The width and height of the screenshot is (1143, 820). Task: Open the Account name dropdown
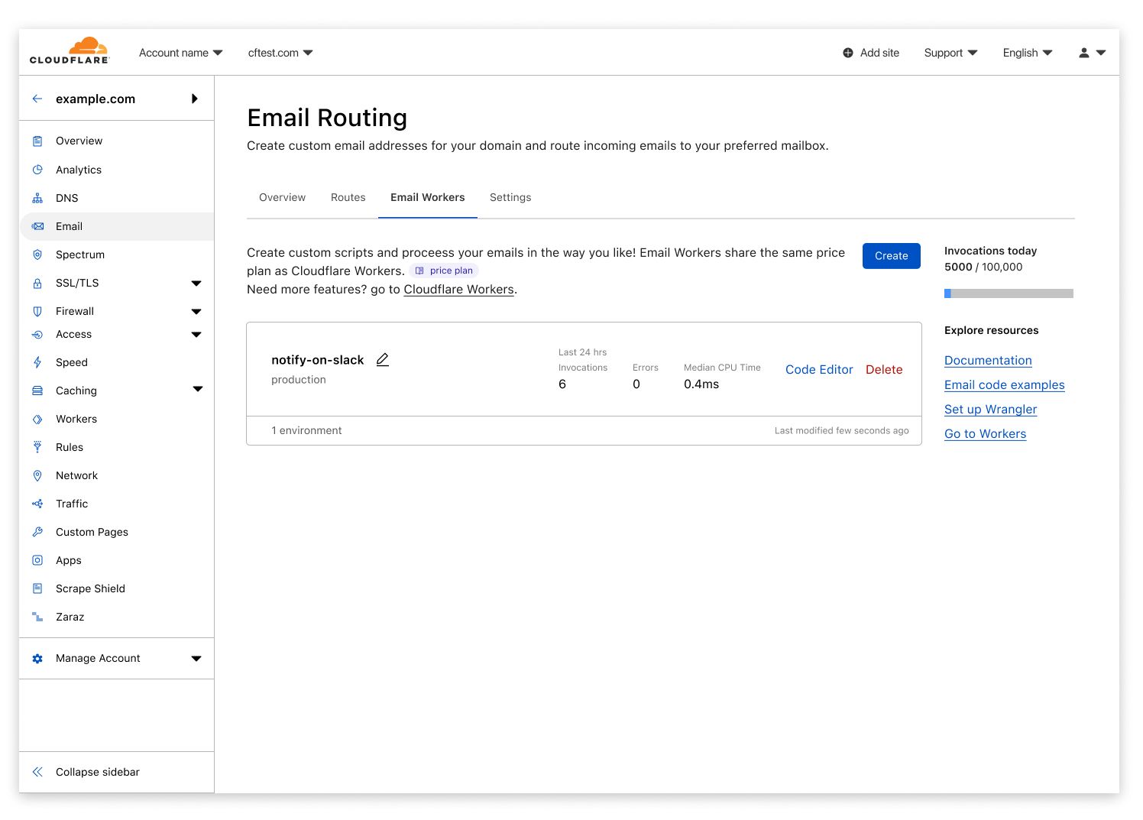(x=181, y=53)
